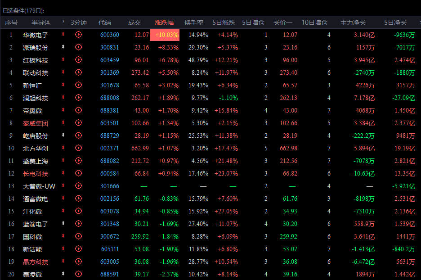Click the 5日增仓 column header
Viewport: 421px width, 280px height.
[253, 23]
